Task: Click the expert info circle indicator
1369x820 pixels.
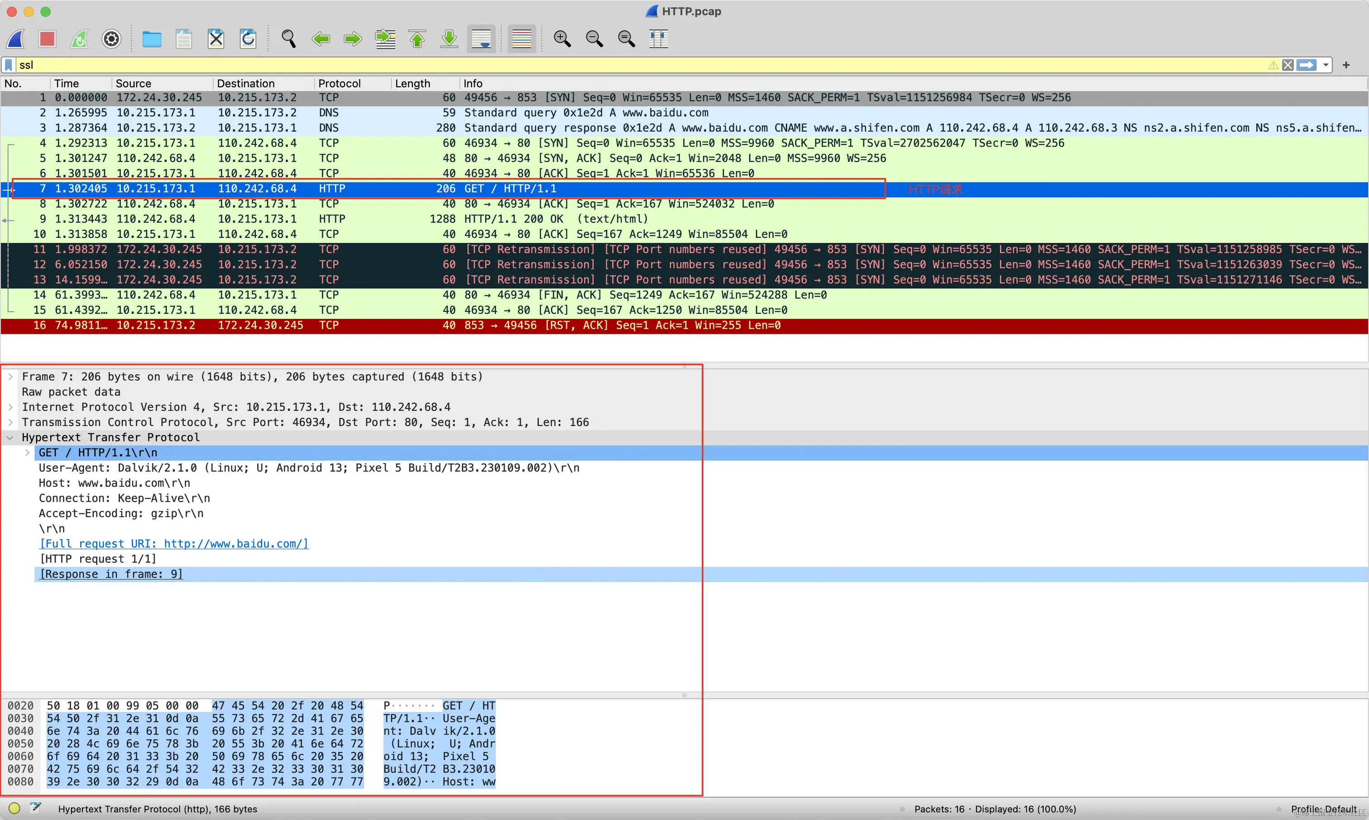Action: pos(14,808)
